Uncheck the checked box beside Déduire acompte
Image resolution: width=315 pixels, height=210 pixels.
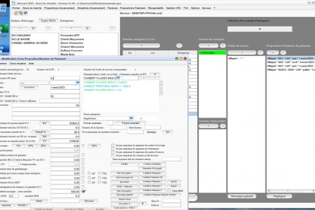pos(84,192)
